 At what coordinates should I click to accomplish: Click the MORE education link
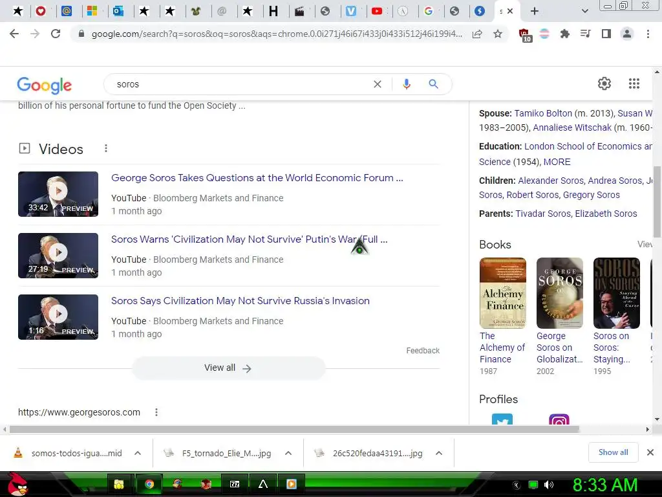[557, 162]
